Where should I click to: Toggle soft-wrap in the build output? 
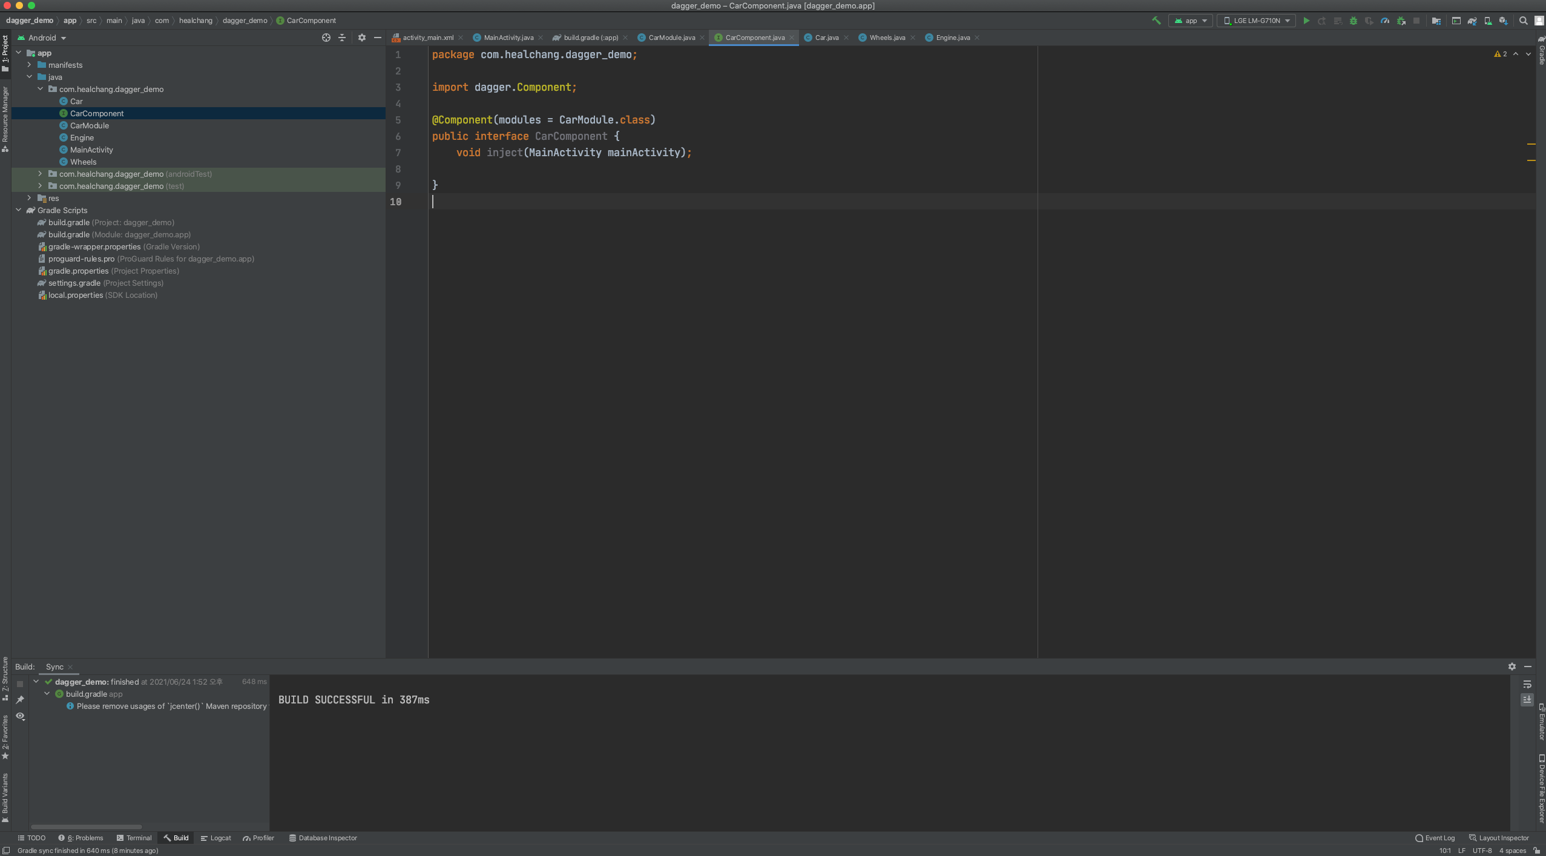pos(1527,684)
